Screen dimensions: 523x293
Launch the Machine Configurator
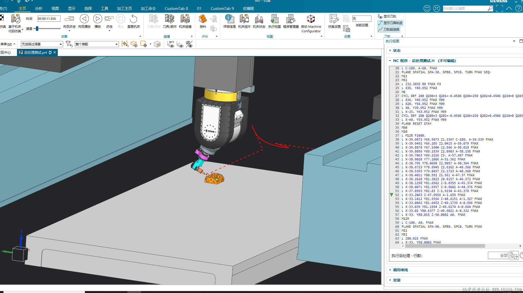pos(311,19)
